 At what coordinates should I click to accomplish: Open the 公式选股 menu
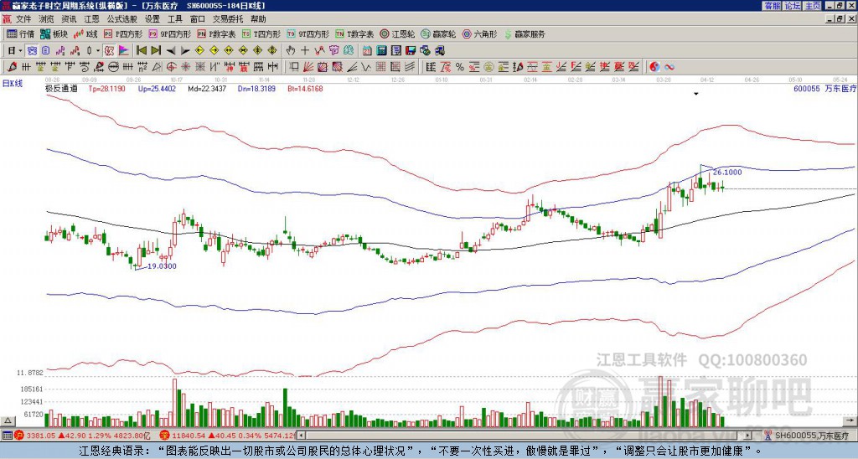122,19
